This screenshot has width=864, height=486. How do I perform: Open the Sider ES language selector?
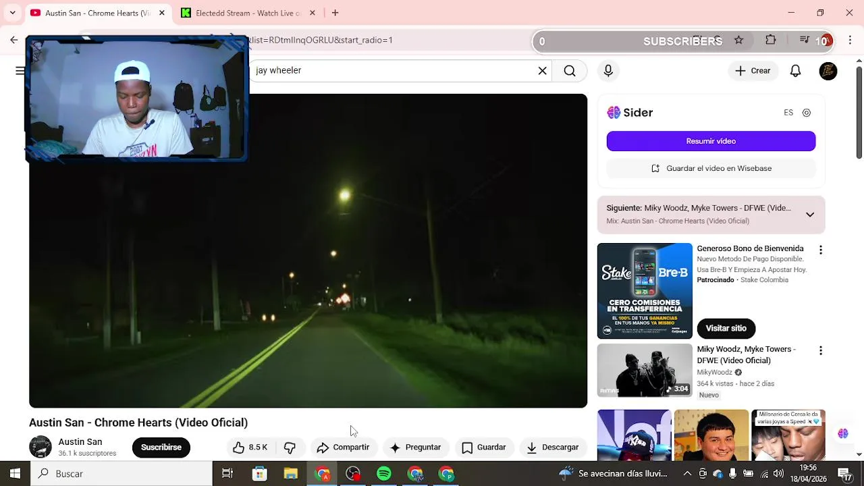[788, 113]
